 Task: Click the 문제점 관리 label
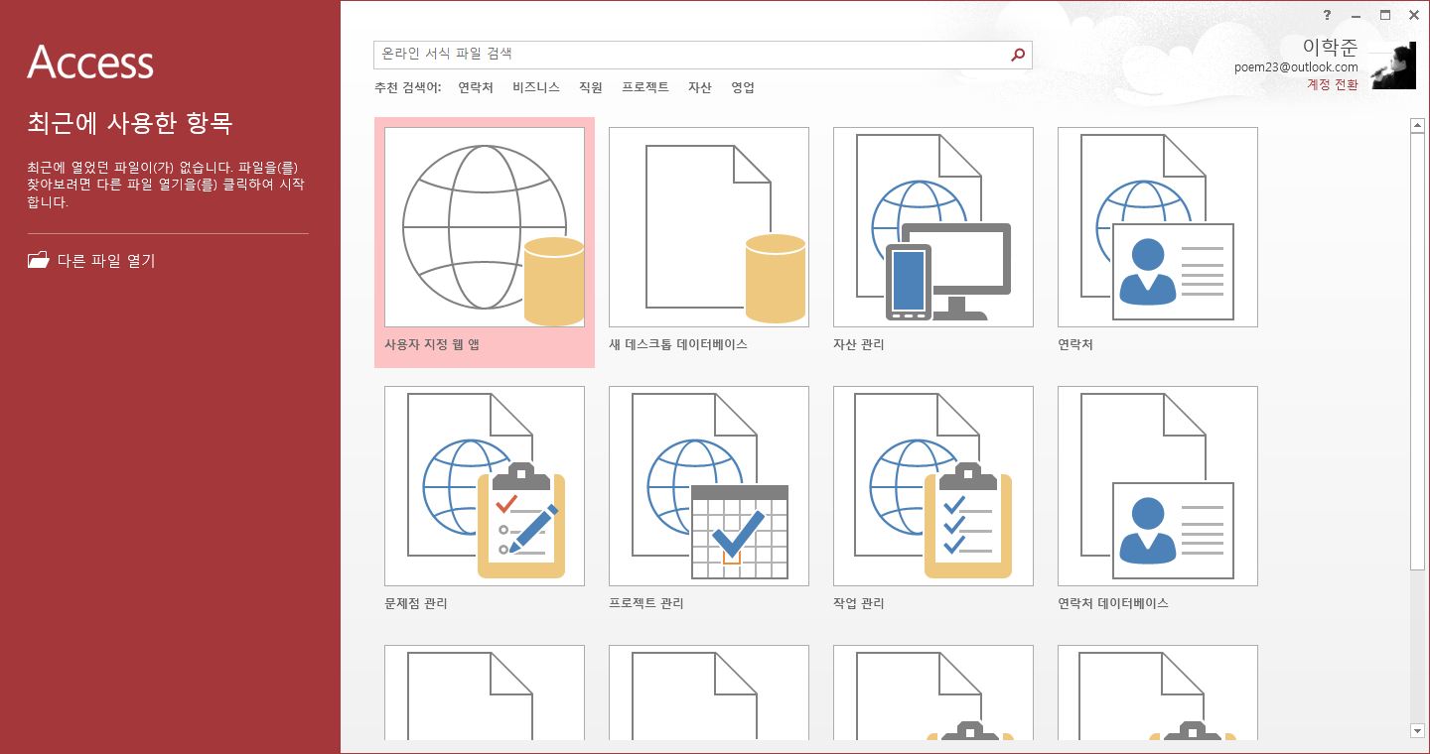(416, 603)
